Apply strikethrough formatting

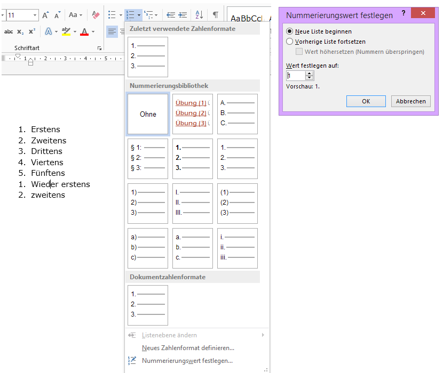click(9, 32)
